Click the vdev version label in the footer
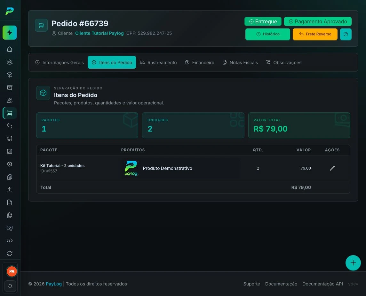 click(353, 284)
